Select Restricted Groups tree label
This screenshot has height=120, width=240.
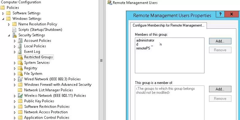tap(38, 57)
